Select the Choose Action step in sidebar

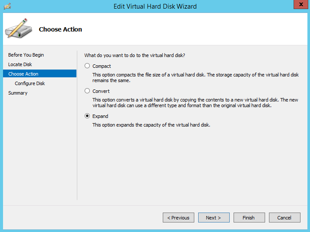pos(23,74)
